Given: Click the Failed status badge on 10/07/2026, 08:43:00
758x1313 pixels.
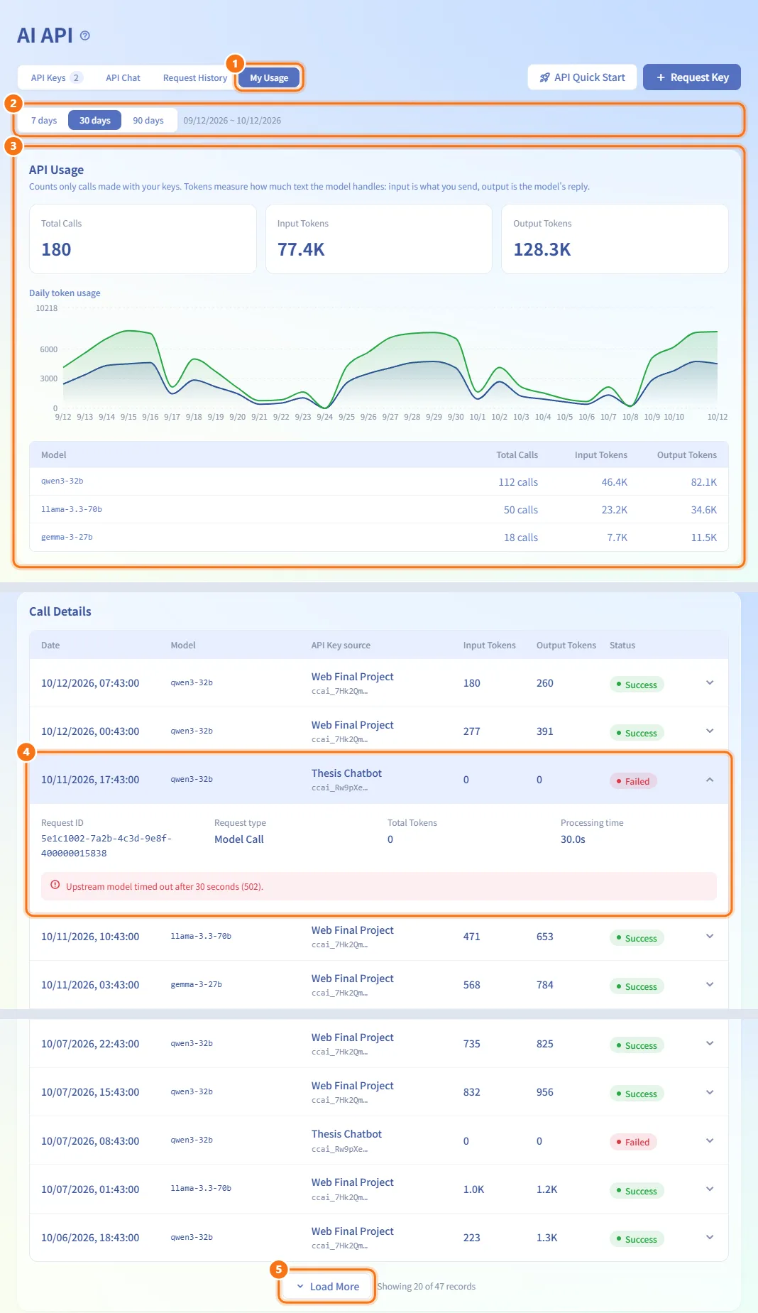Looking at the screenshot, I should click(633, 1142).
